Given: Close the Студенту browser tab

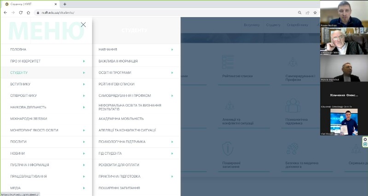Looking at the screenshot, I should [x=56, y=4].
